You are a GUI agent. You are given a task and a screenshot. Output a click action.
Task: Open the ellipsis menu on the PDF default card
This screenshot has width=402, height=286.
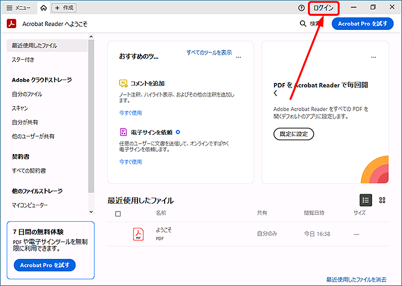point(374,57)
